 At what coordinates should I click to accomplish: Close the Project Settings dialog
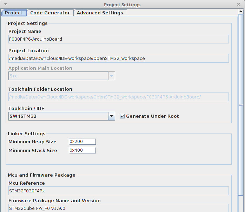(x=238, y=4)
